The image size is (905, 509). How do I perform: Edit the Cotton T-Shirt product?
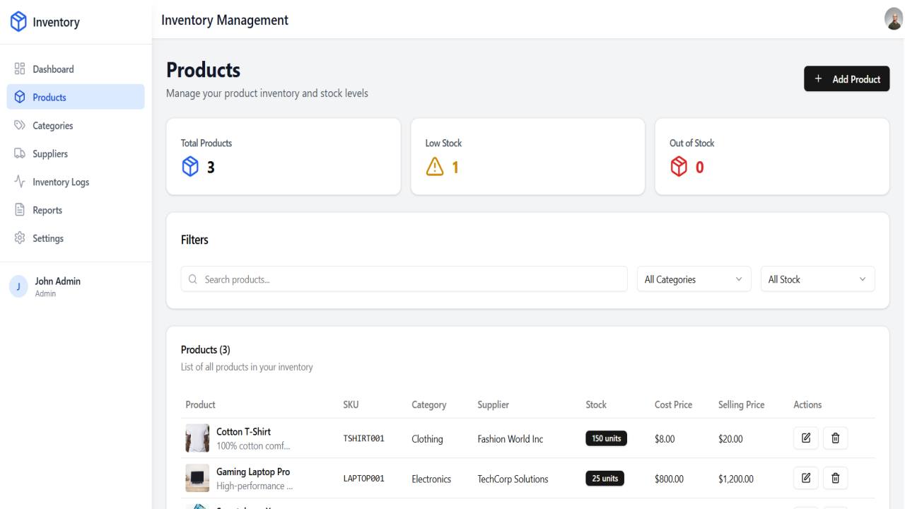806,438
